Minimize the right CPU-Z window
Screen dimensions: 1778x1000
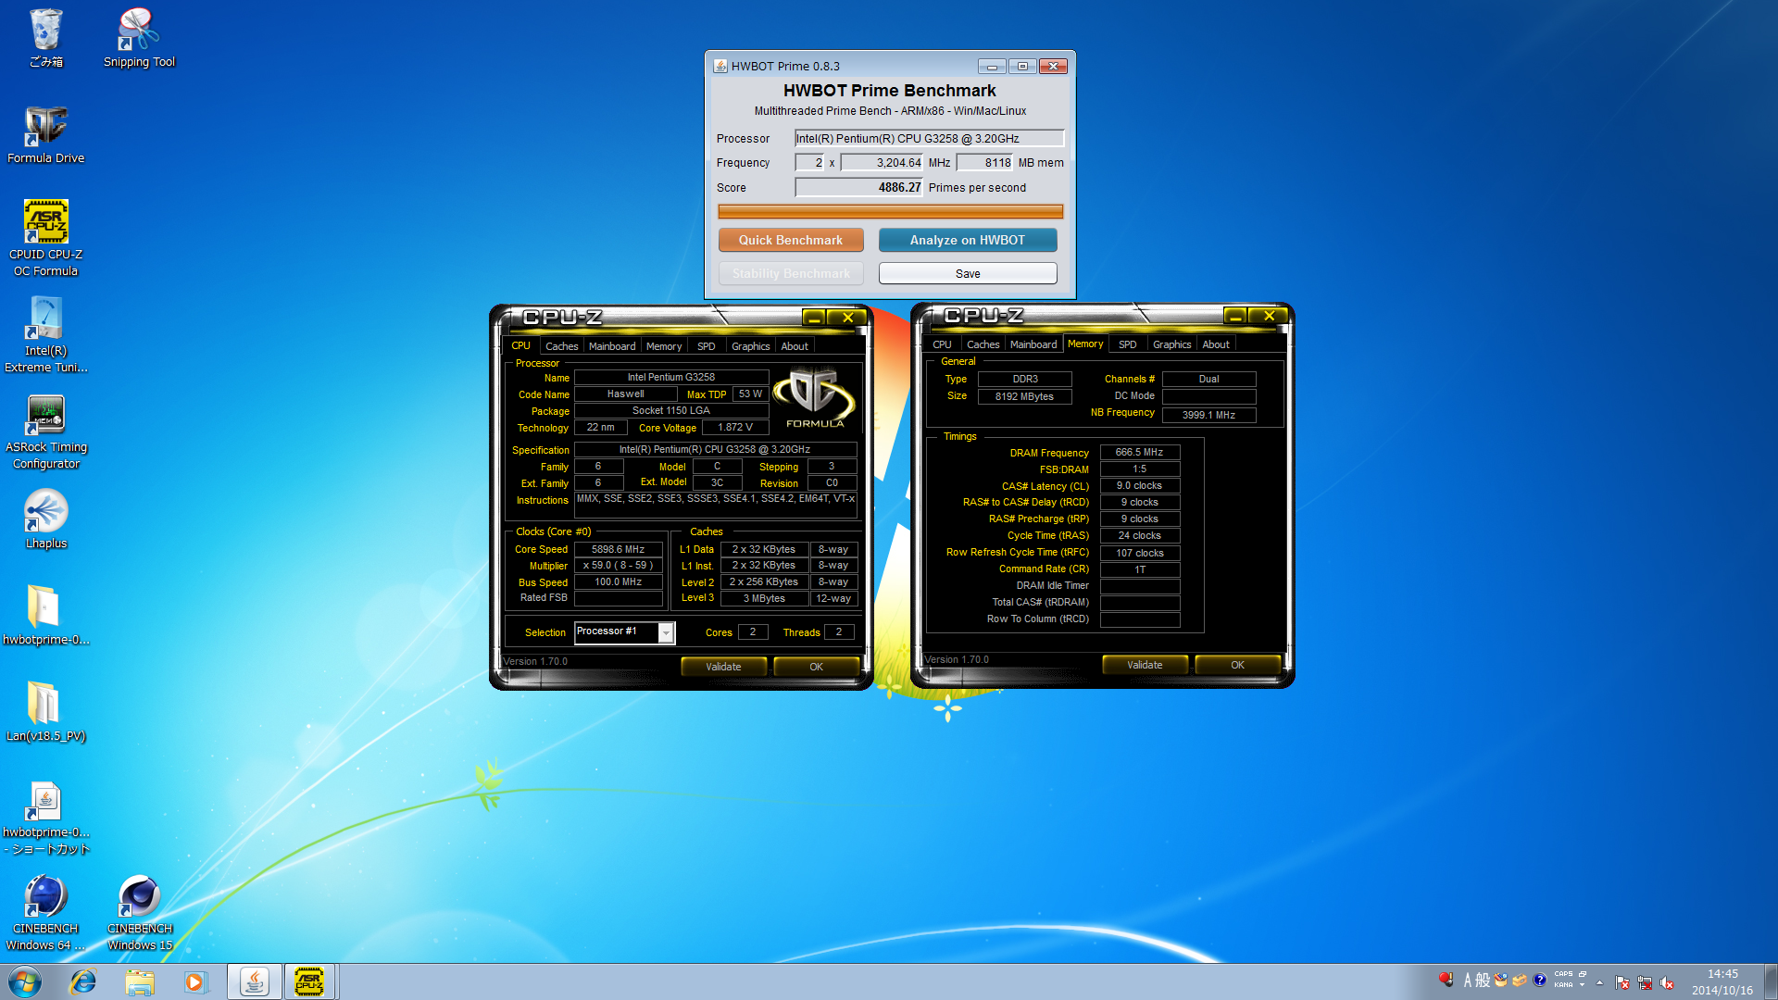click(x=1235, y=316)
